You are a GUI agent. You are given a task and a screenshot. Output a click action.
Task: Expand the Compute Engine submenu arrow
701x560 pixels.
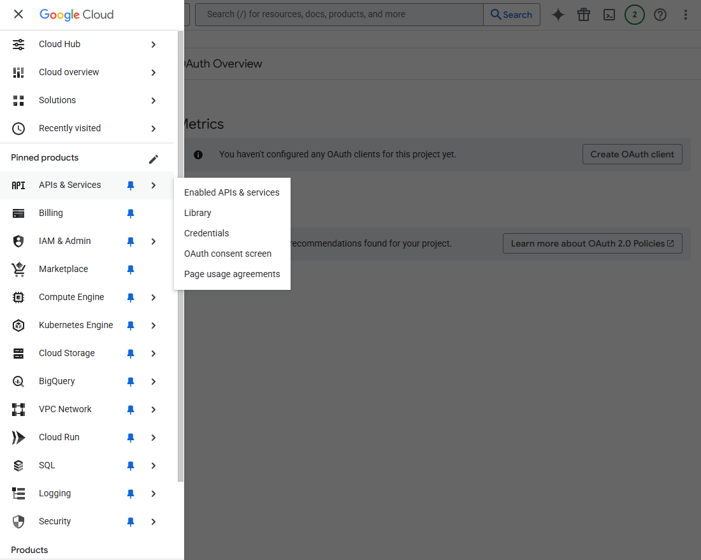click(x=154, y=298)
